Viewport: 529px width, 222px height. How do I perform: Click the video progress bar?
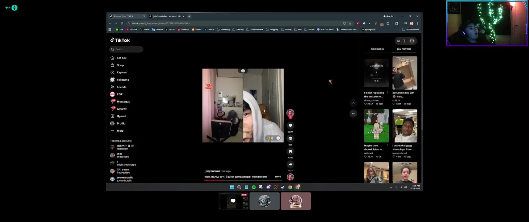(x=243, y=180)
